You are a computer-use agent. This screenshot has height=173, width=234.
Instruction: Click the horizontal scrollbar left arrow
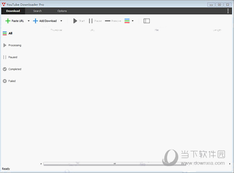41,164
